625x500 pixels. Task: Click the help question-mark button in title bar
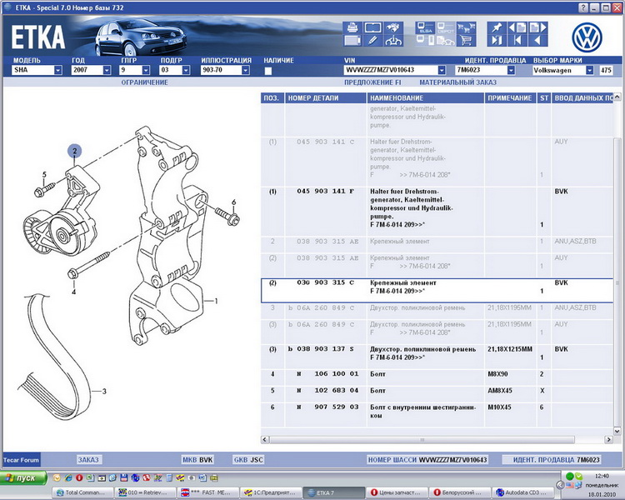pyautogui.click(x=583, y=7)
